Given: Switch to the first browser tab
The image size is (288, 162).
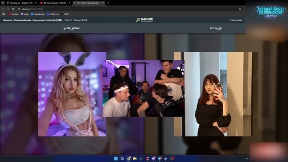Looking at the screenshot, I should pos(22,3).
